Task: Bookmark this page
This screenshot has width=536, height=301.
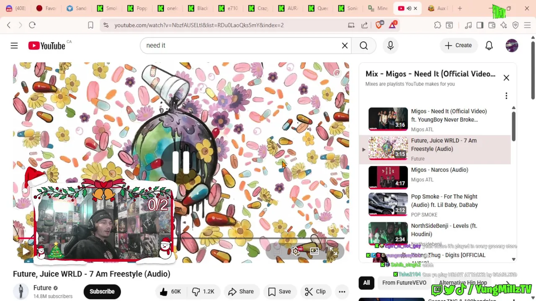Action: click(90, 25)
